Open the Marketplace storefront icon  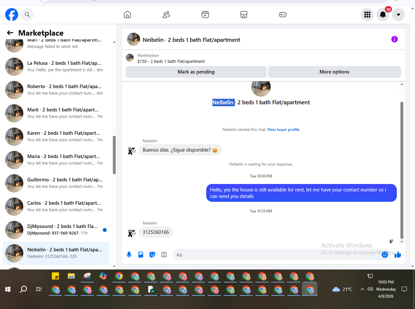[244, 15]
